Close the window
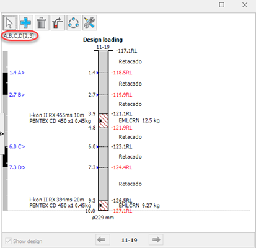The height and width of the screenshot is (248, 256). point(245,5)
